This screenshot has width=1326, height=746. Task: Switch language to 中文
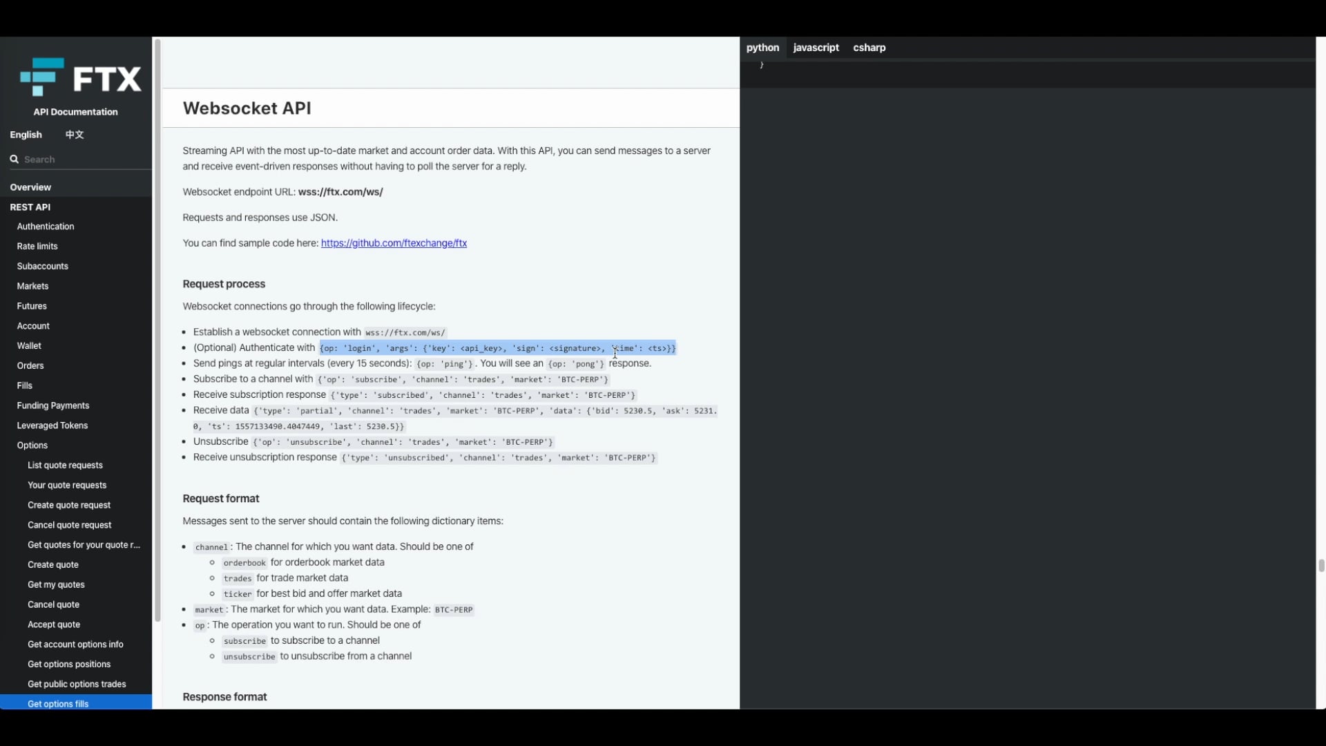click(75, 135)
